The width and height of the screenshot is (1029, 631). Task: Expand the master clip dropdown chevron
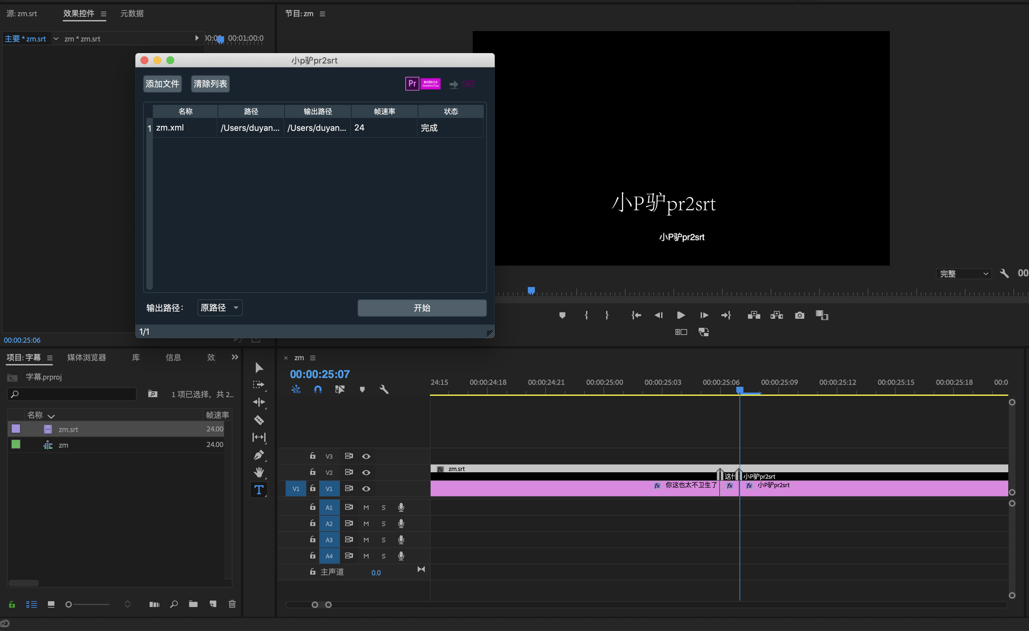[x=56, y=39]
